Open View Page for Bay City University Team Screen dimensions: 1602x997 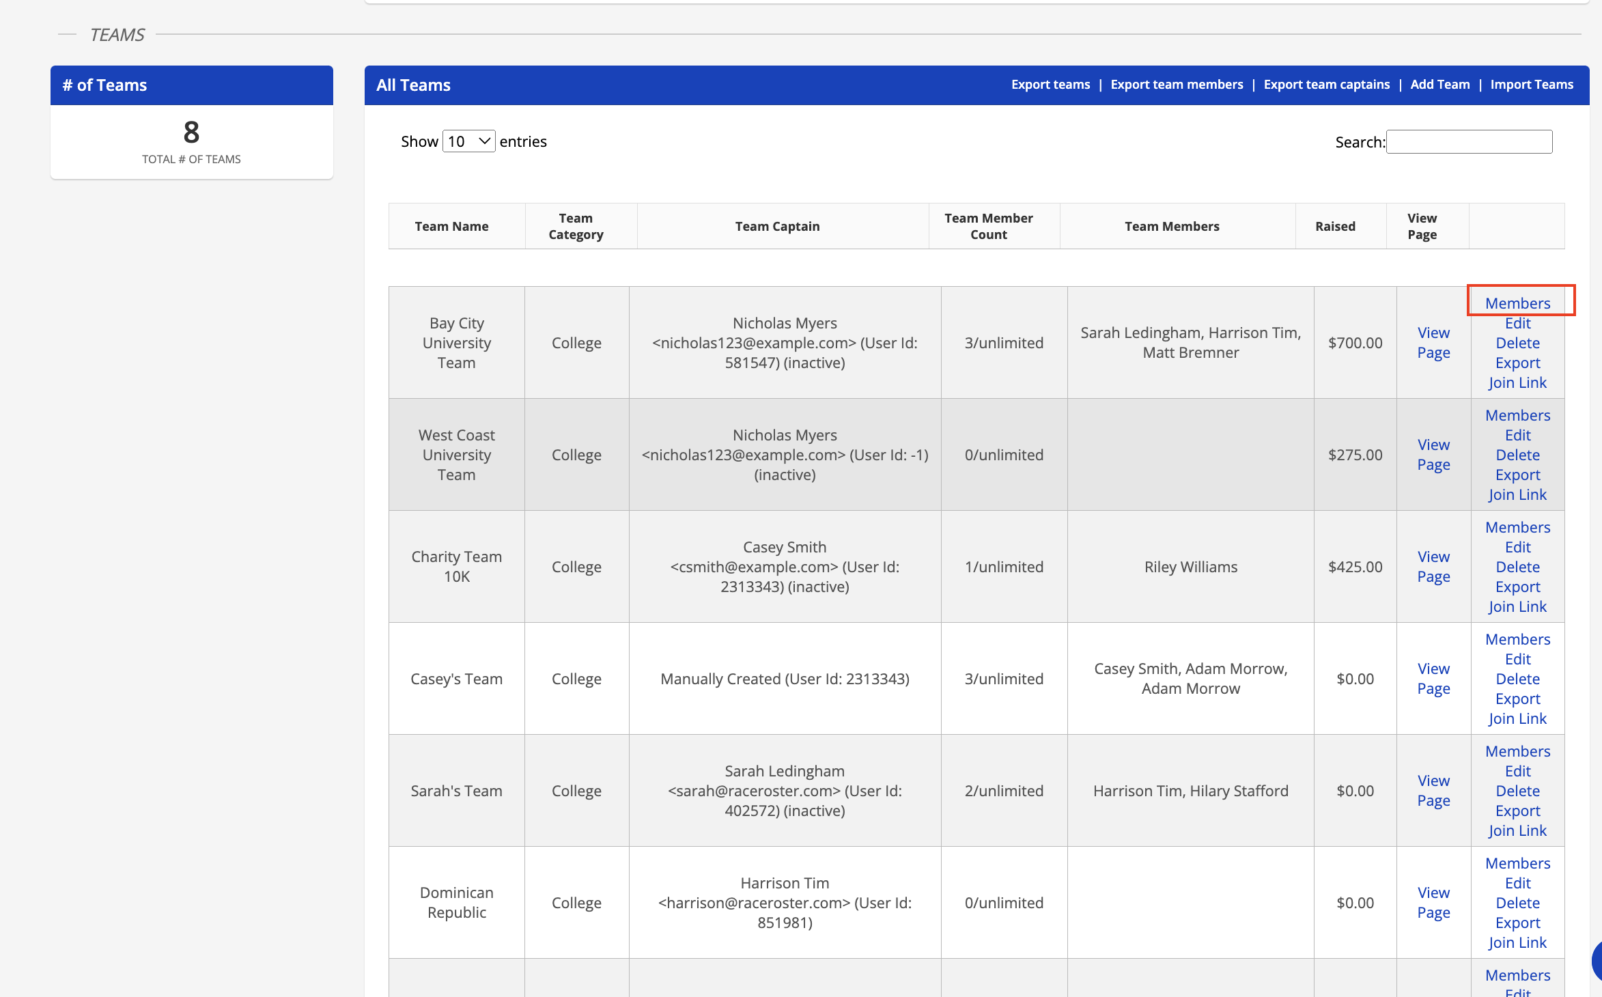1433,342
